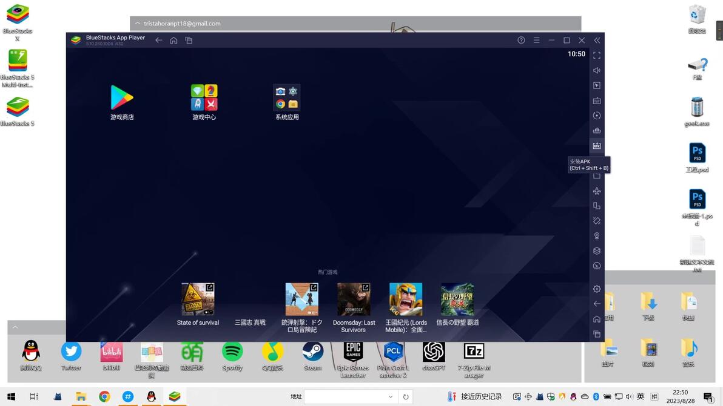Toggle the 英 input language indicator
Image resolution: width=723 pixels, height=406 pixels.
pyautogui.click(x=641, y=396)
